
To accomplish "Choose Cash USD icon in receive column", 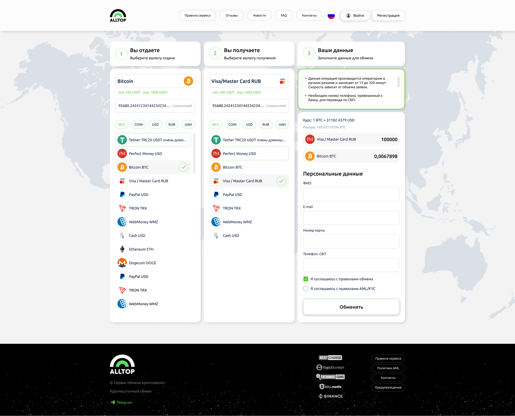I will pyautogui.click(x=216, y=235).
